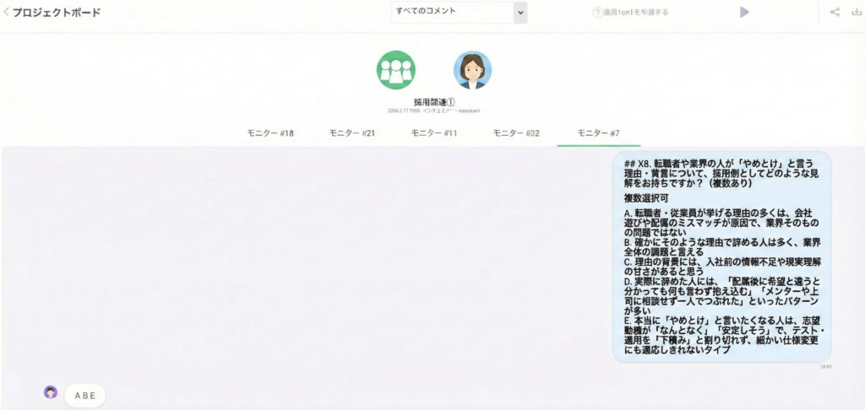Image resolution: width=865 pixels, height=410 pixels.
Task: Click the 1on1 request link in header
Action: (x=635, y=13)
